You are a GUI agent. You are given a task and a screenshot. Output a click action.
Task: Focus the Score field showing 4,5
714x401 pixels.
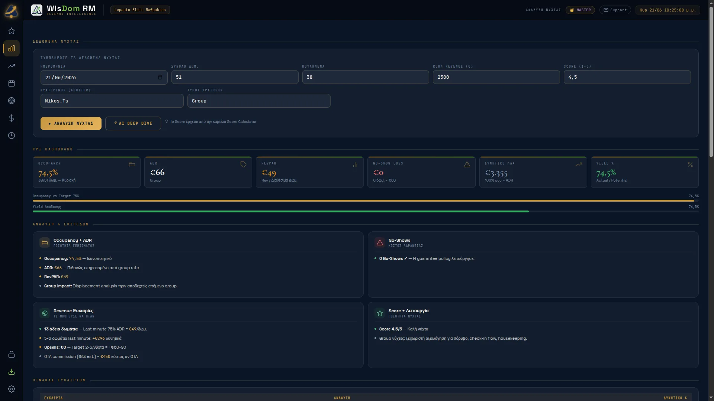(x=627, y=77)
